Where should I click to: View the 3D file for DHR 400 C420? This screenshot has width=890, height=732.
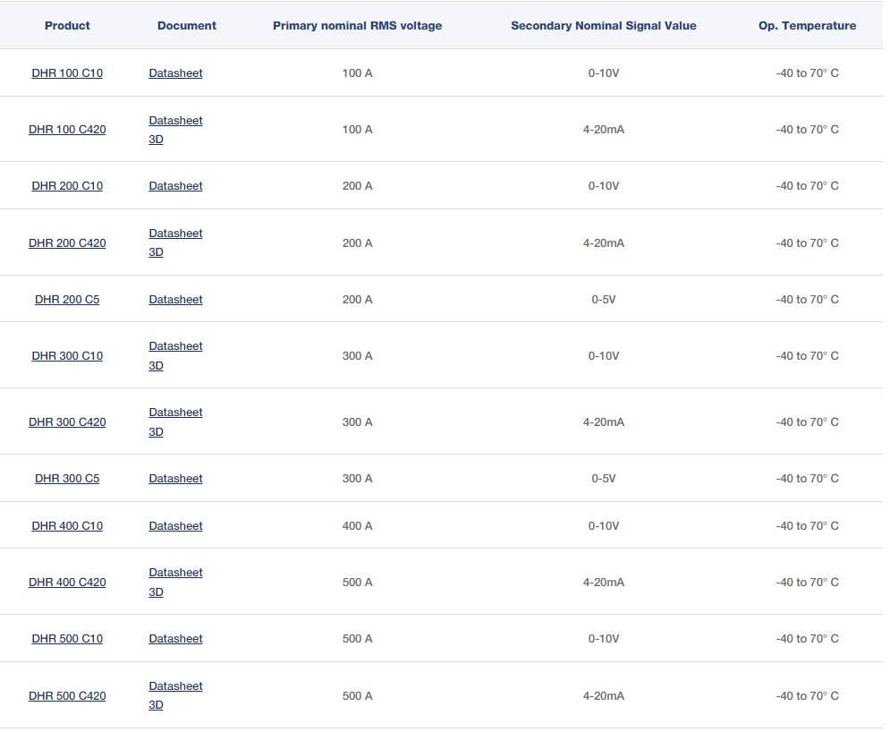coord(156,592)
